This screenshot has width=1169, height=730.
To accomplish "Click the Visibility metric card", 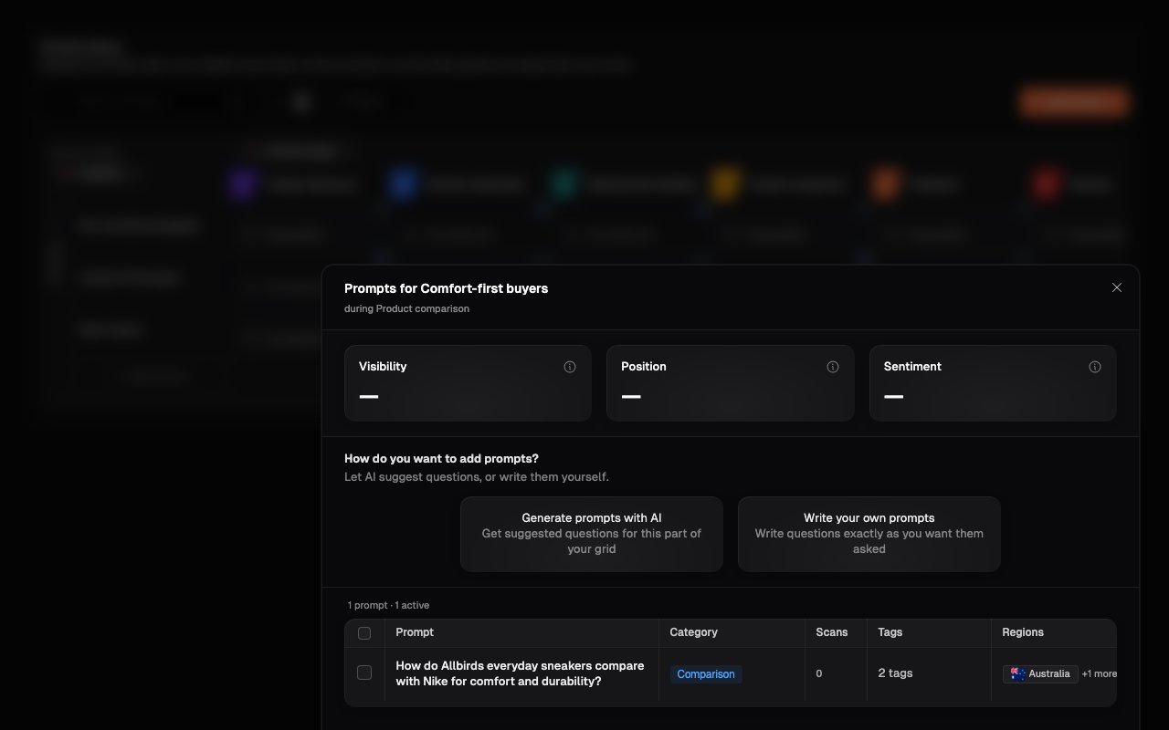I will click(x=468, y=383).
